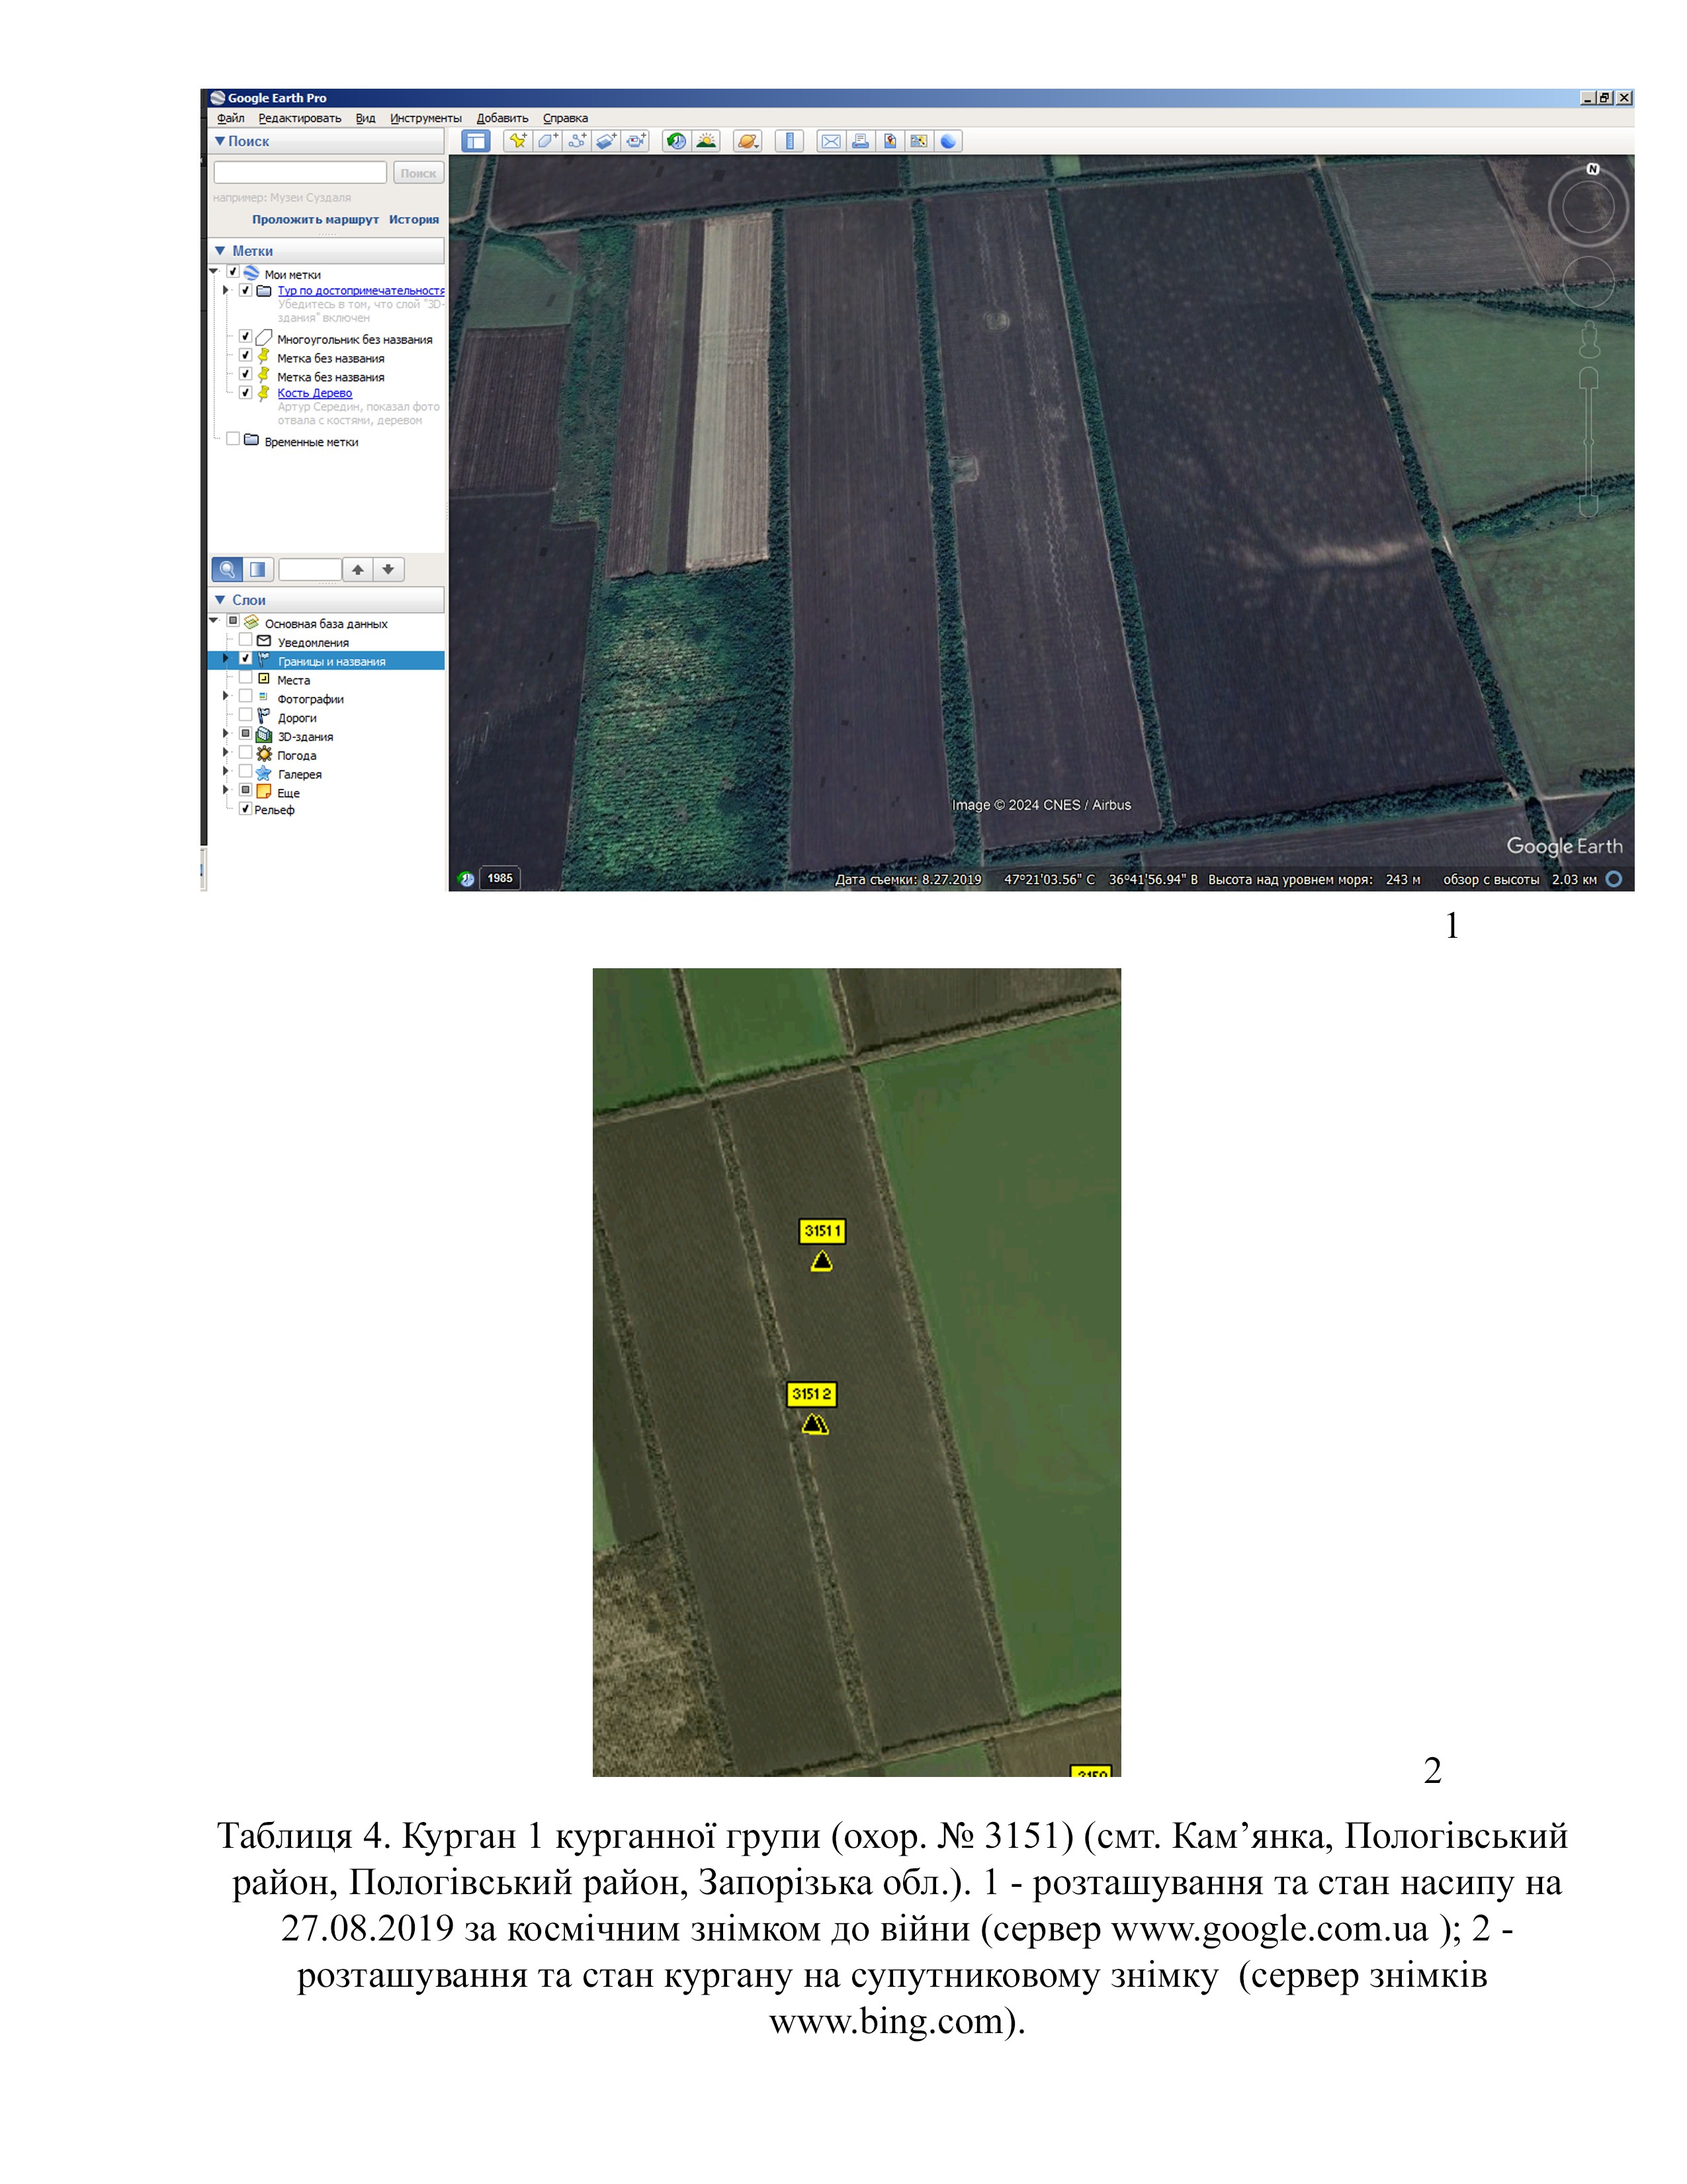Click the print toolbar icon
The width and height of the screenshot is (1687, 2184).
pos(859,141)
